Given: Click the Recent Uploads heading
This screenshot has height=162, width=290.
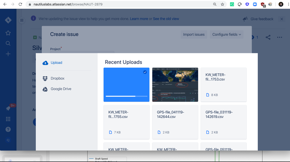Looking at the screenshot, I should [124, 62].
